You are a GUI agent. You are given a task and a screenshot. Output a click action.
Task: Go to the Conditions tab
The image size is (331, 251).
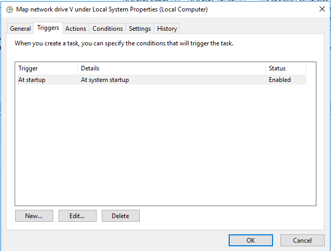pyautogui.click(x=108, y=29)
